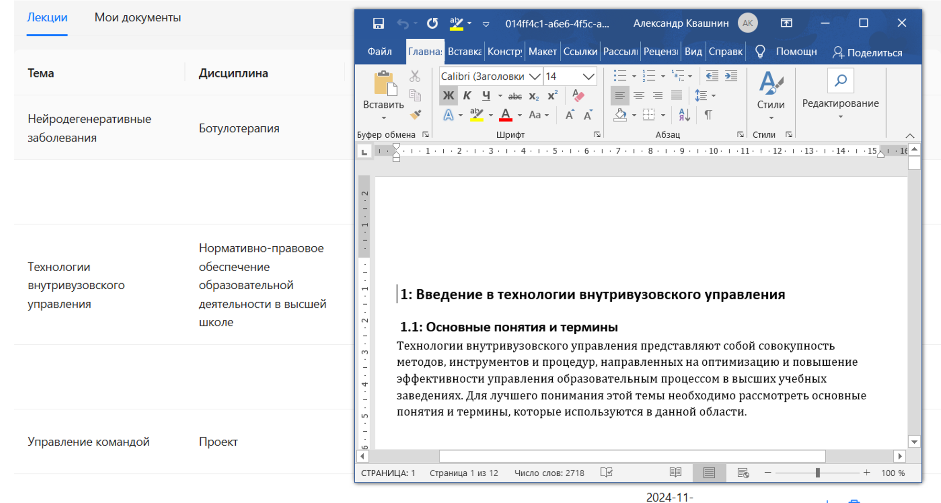941x503 pixels.
Task: Justify the paragraph text
Action: click(x=677, y=96)
